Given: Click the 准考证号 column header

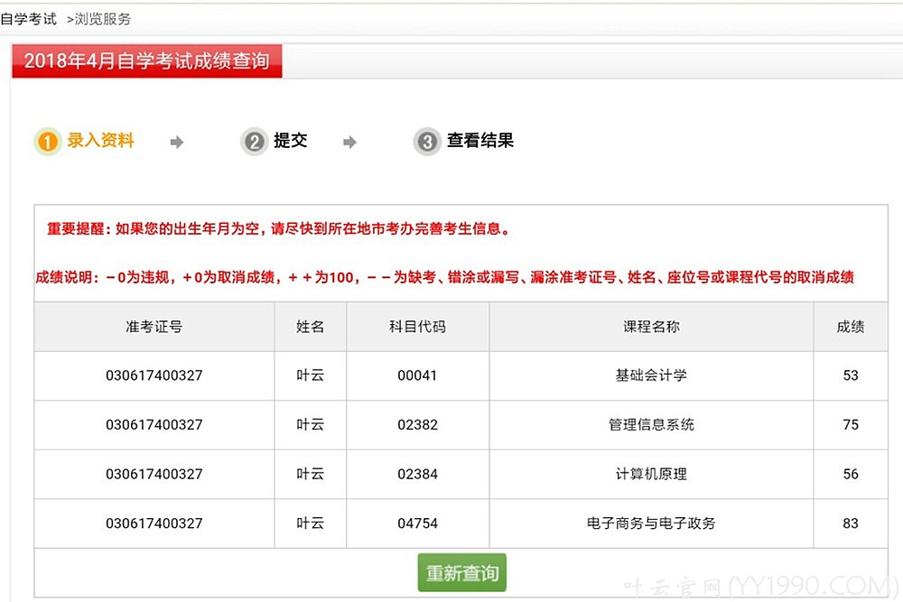Looking at the screenshot, I should pos(154,327).
